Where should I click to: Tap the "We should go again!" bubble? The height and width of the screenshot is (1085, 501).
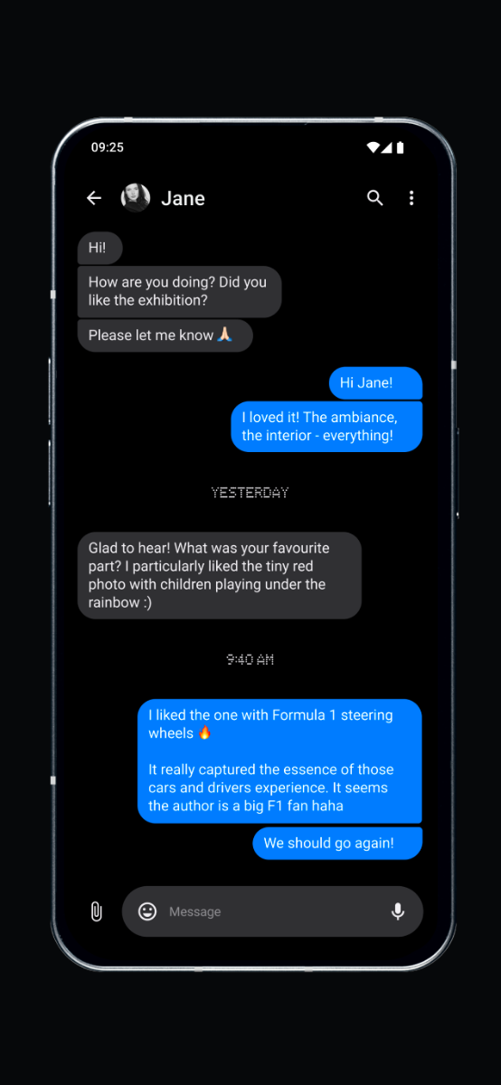click(337, 844)
